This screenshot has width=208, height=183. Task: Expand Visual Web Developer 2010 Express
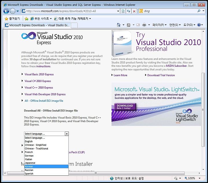coord(45,94)
